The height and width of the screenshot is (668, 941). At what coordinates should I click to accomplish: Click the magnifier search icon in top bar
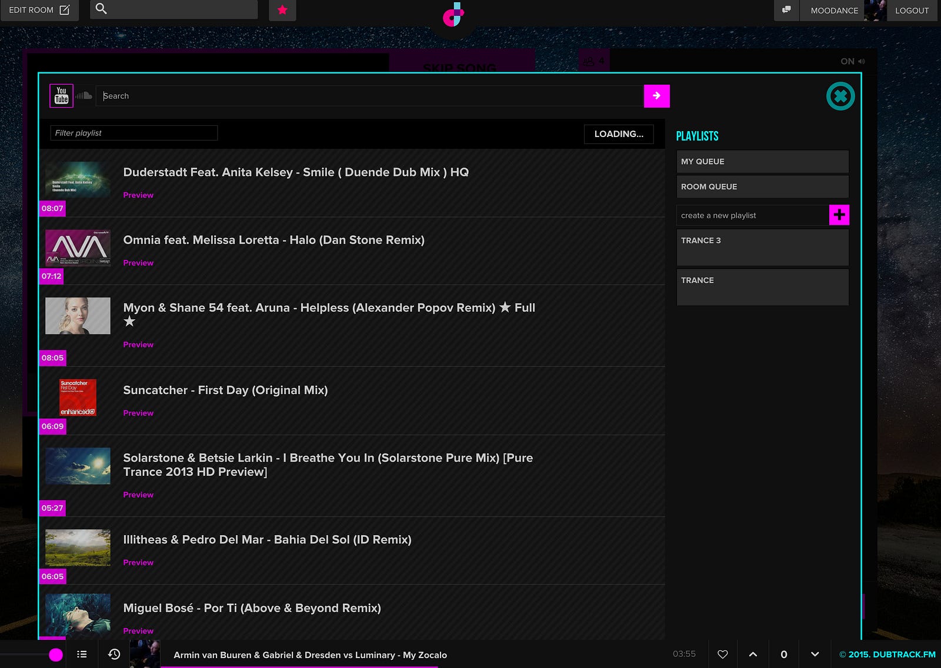[x=101, y=9]
